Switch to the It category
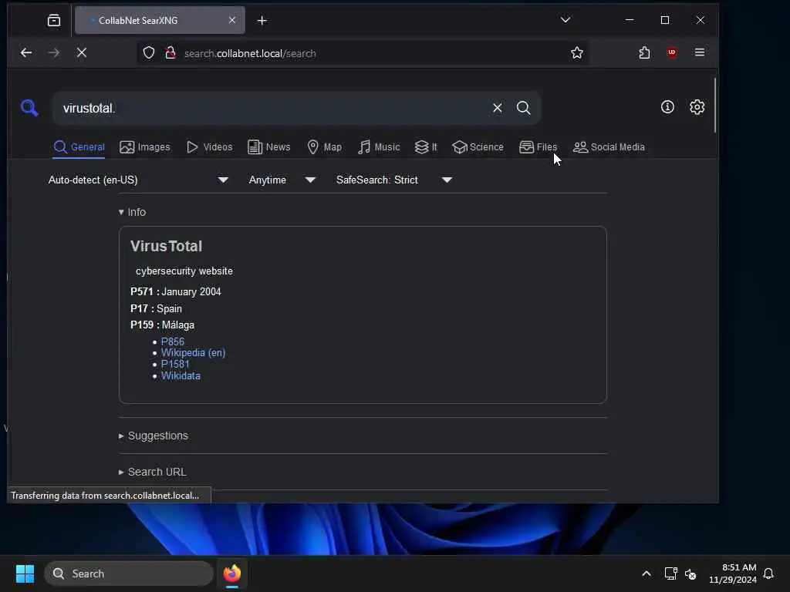Screen dimensions: 790x592 pyautogui.click(x=426, y=147)
